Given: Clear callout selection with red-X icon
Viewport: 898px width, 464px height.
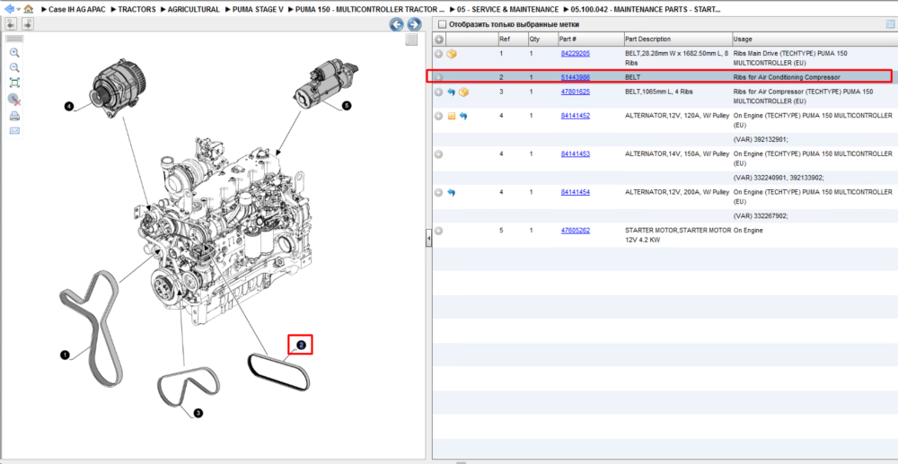Looking at the screenshot, I should pos(15,100).
